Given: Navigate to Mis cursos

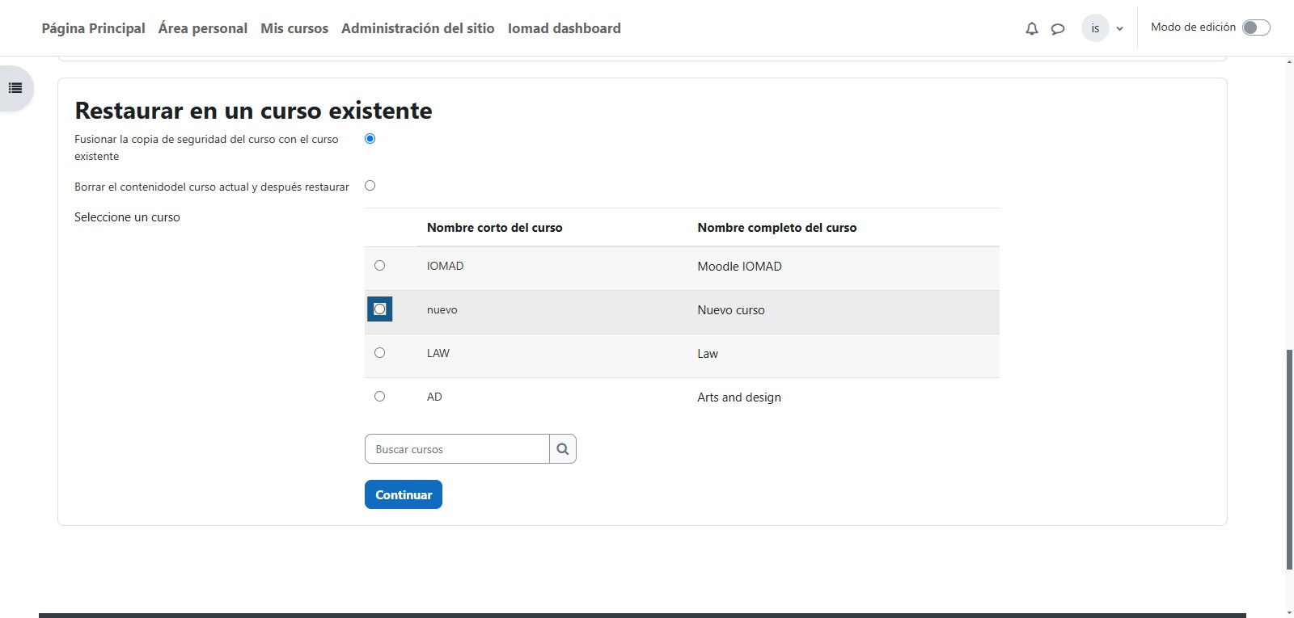Looking at the screenshot, I should point(294,28).
